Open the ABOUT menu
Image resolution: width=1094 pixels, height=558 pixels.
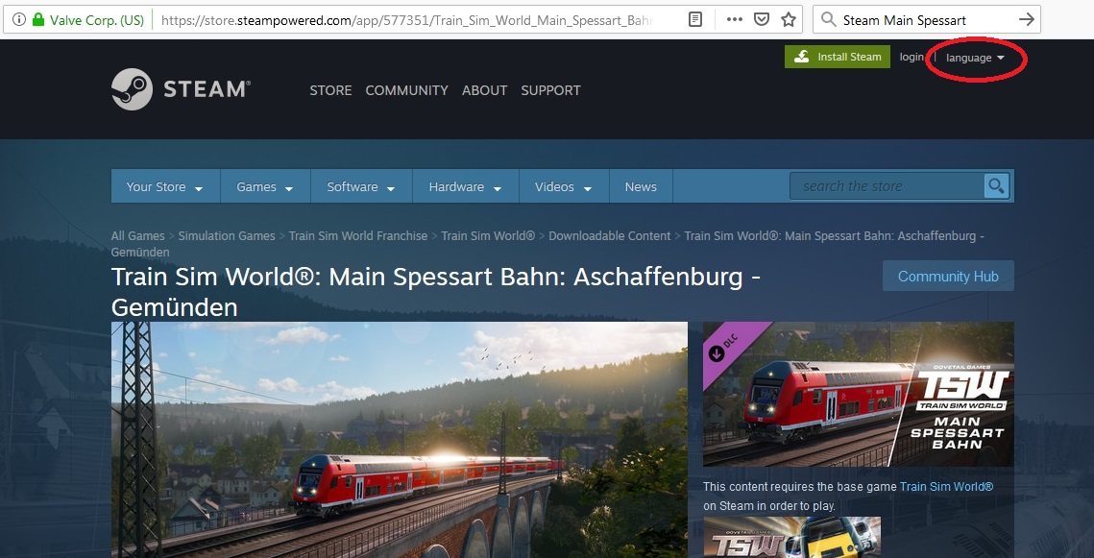point(484,90)
